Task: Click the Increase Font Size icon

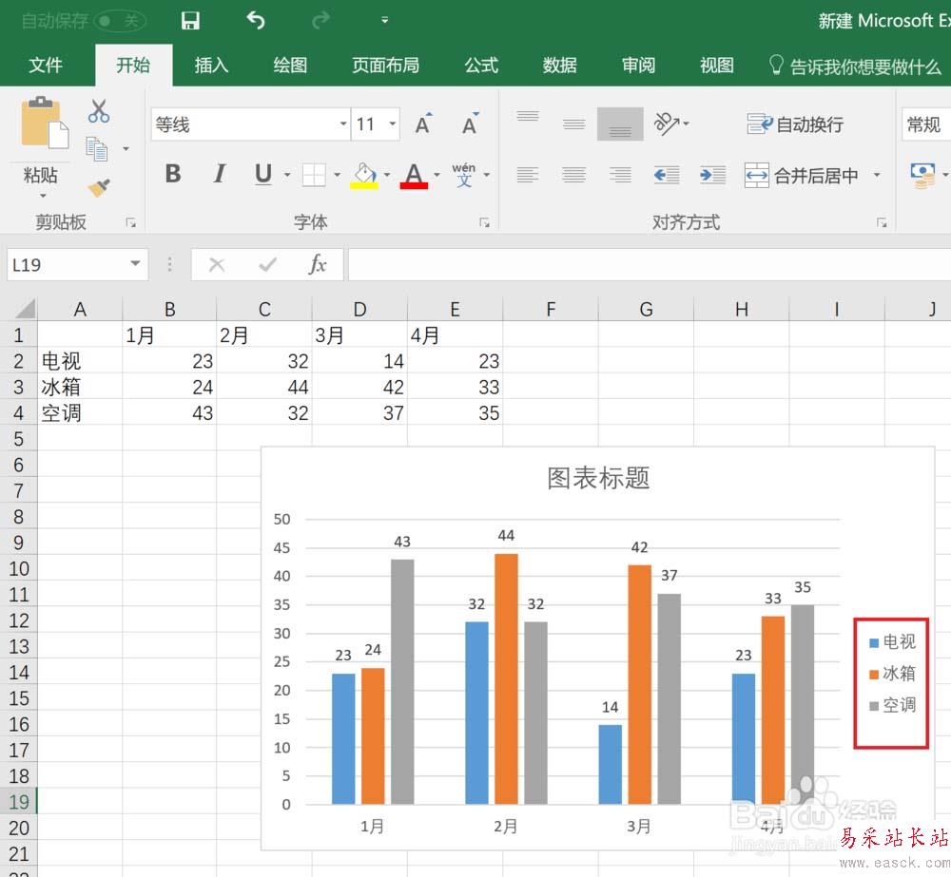Action: pyautogui.click(x=423, y=124)
